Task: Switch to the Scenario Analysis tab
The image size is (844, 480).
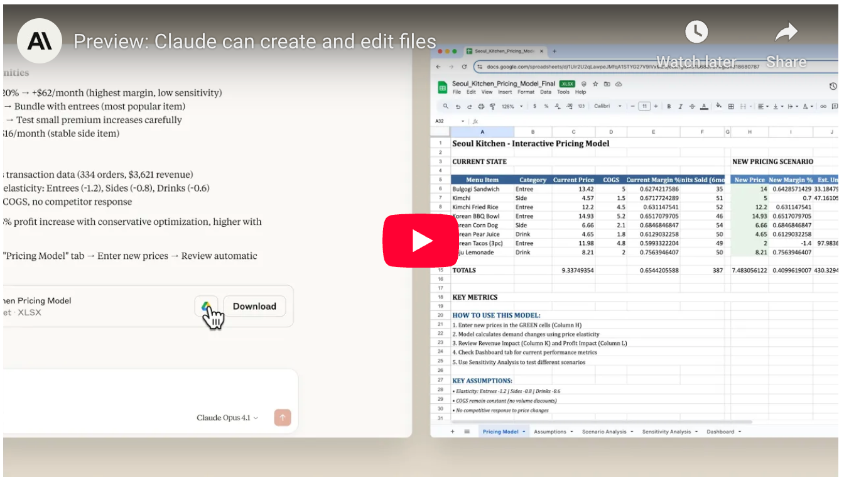Action: tap(607, 432)
